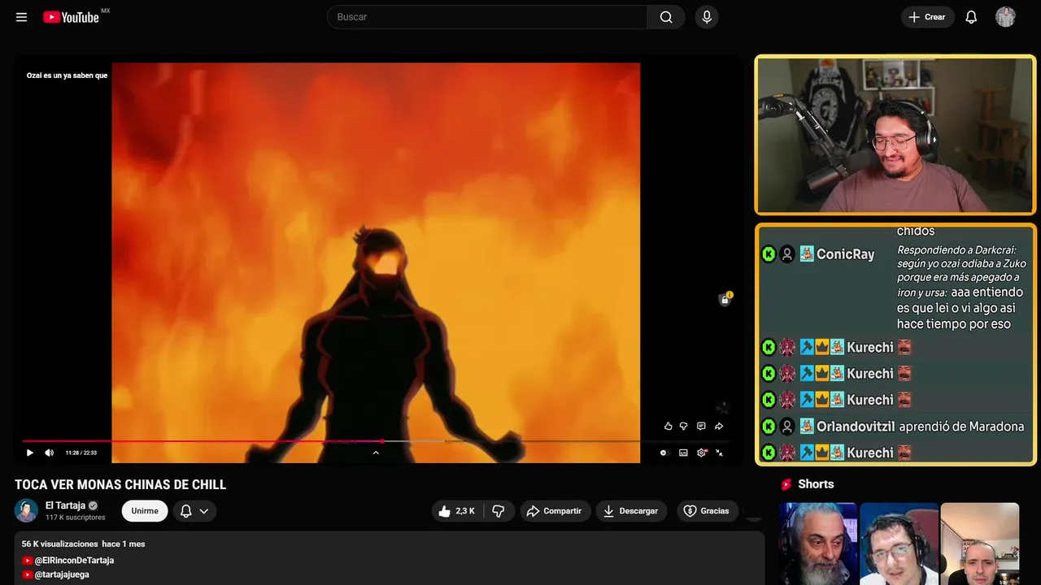Image resolution: width=1041 pixels, height=585 pixels.
Task: Dislike the video below the player
Action: [499, 511]
